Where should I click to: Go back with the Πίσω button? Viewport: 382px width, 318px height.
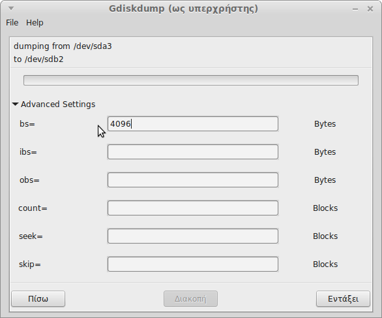pyautogui.click(x=38, y=298)
